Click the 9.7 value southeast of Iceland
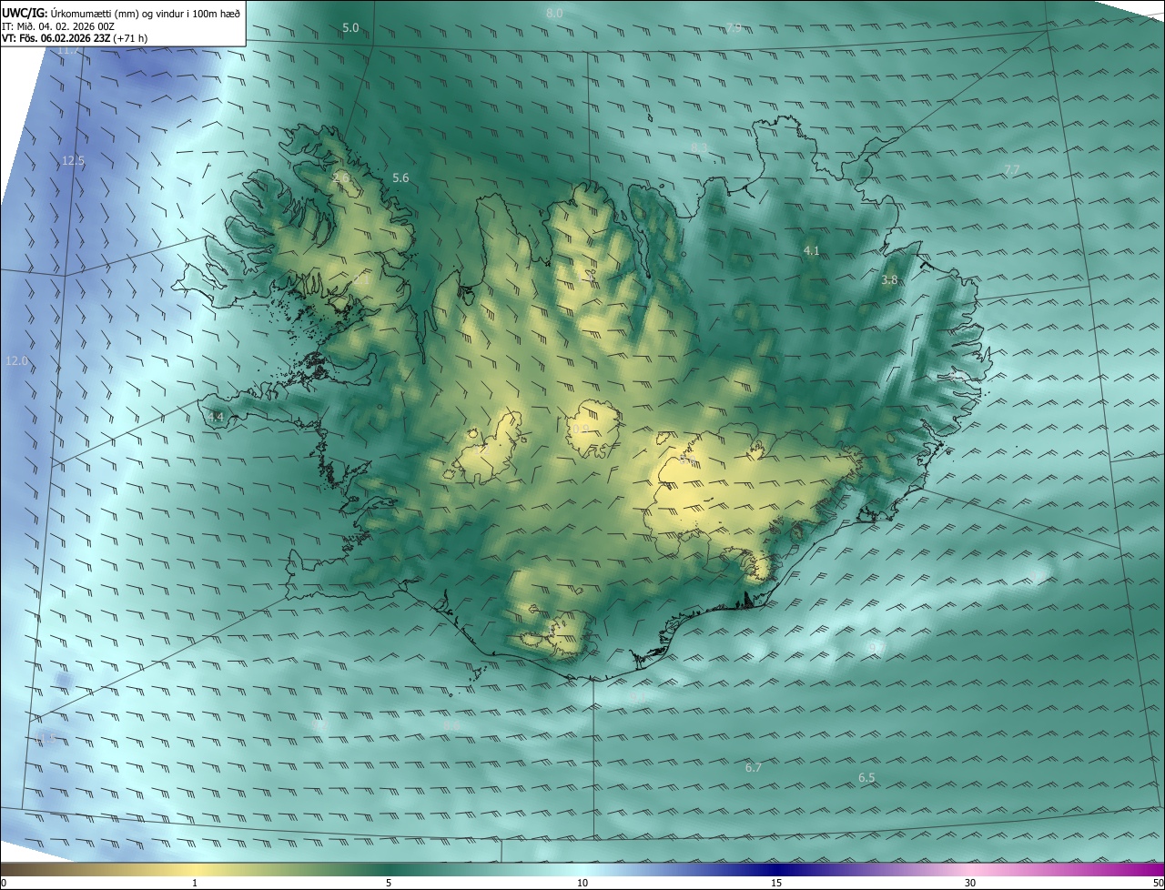The width and height of the screenshot is (1165, 890). click(876, 647)
